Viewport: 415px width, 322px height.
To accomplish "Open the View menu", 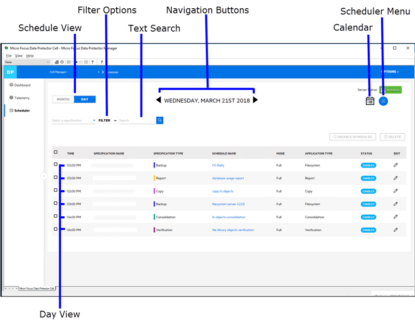I will pos(19,56).
